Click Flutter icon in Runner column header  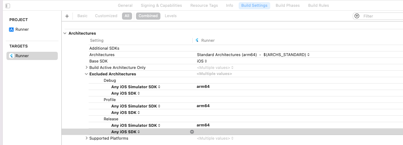[x=197, y=40]
